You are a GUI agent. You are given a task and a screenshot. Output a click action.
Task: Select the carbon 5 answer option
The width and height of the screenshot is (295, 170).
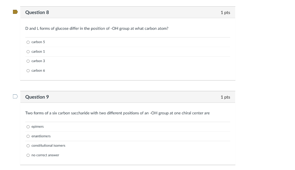[x=28, y=42]
